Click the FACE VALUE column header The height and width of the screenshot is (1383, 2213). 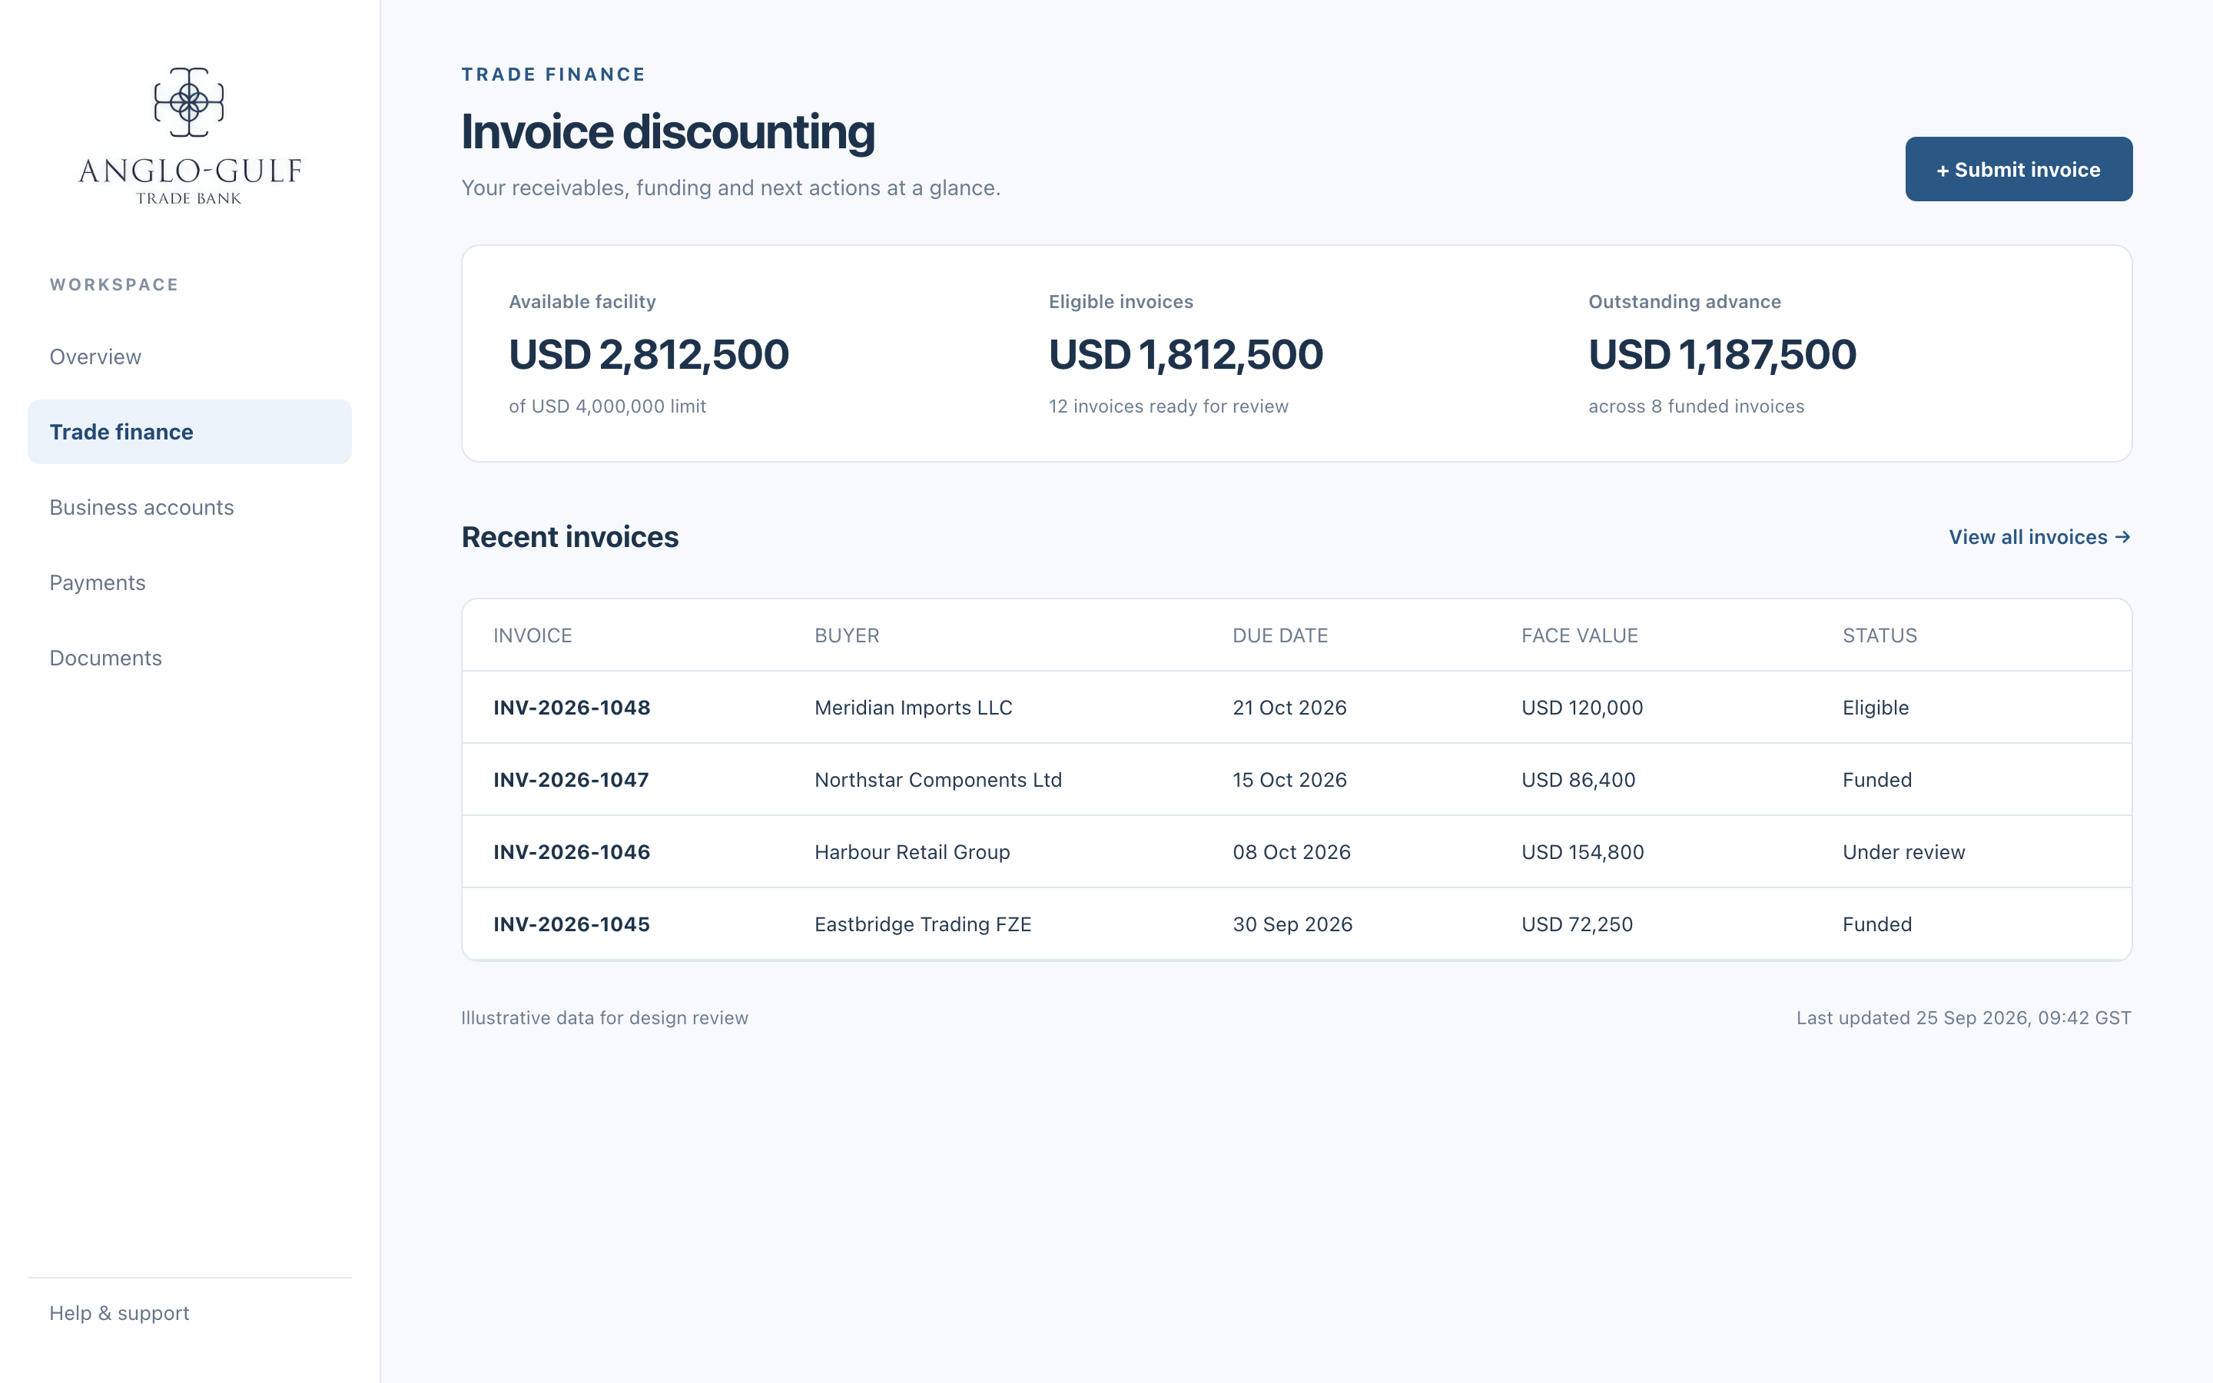coord(1579,635)
